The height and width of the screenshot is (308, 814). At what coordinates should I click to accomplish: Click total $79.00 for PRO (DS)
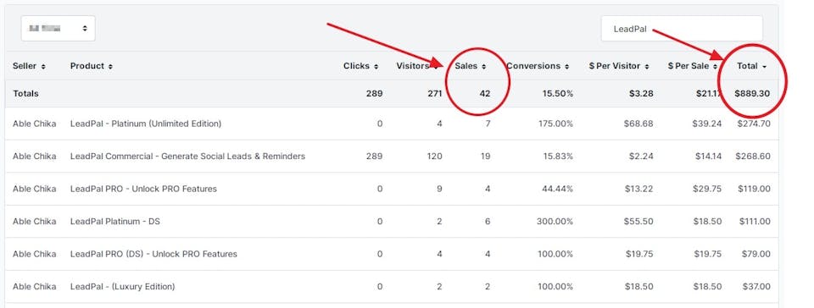756,254
